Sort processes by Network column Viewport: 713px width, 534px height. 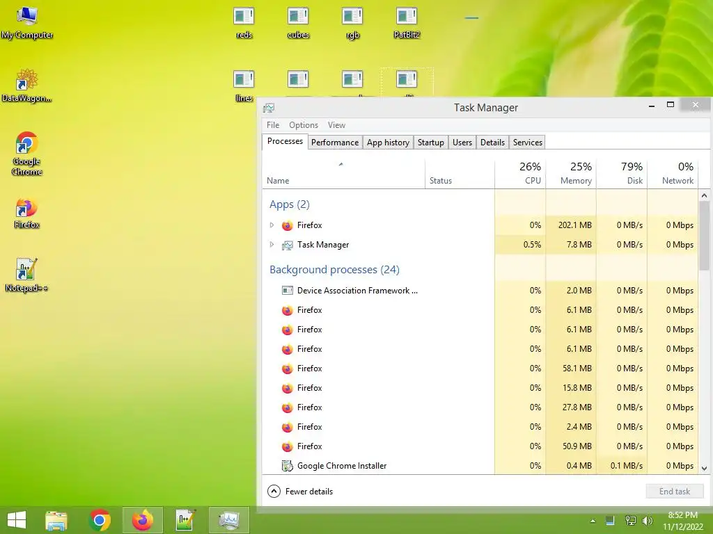pyautogui.click(x=673, y=173)
